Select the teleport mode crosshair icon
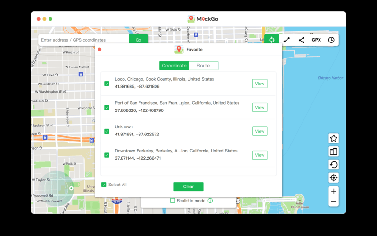 coord(272,40)
